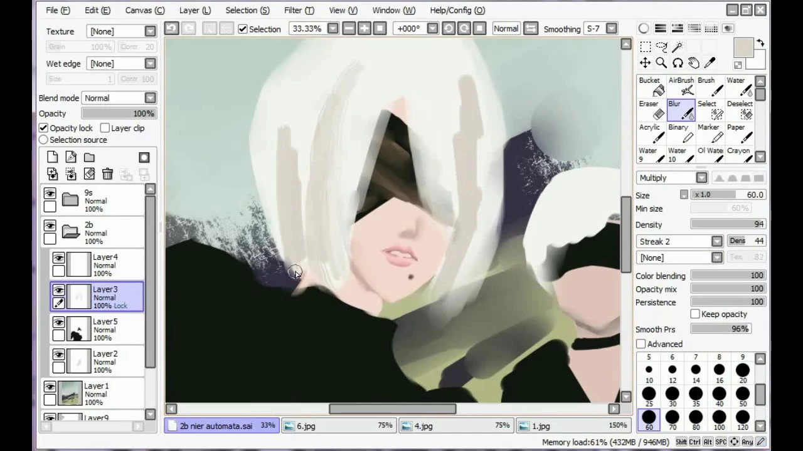Adjust the brush Density slider
The height and width of the screenshot is (451, 803).
click(x=728, y=224)
